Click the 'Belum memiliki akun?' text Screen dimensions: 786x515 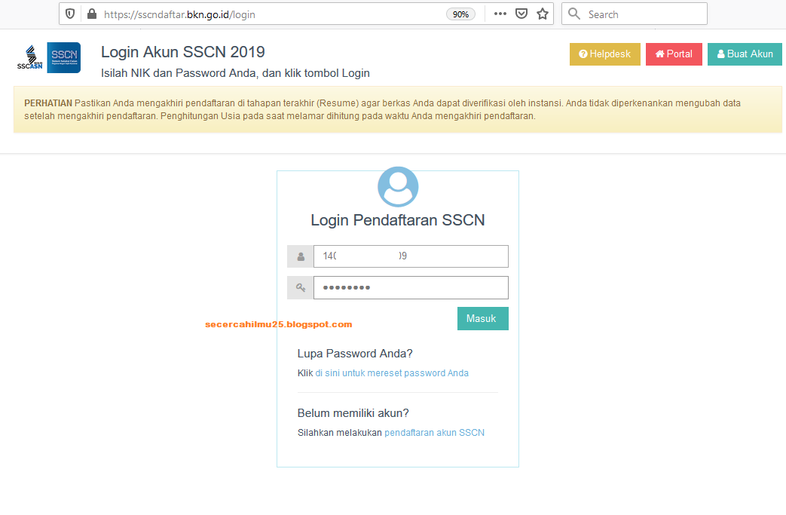tap(353, 413)
